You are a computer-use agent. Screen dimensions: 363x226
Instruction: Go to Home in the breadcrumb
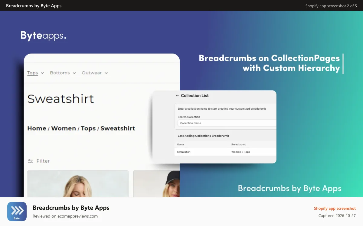tap(37, 128)
